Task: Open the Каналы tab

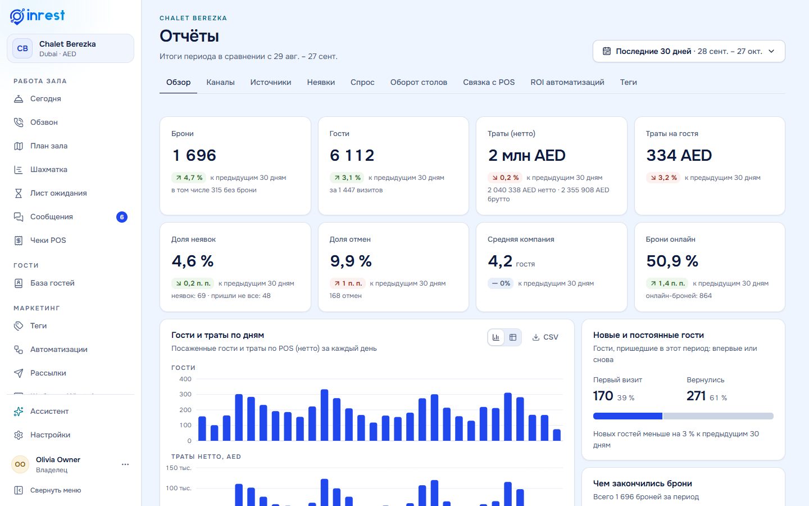Action: click(x=220, y=82)
